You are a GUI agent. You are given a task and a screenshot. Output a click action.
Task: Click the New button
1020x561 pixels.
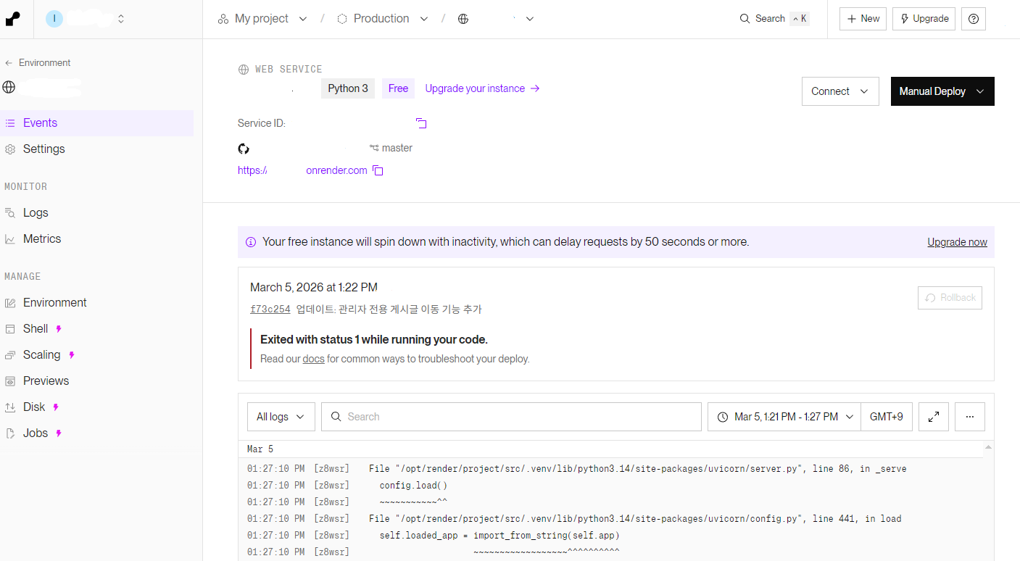pos(863,19)
